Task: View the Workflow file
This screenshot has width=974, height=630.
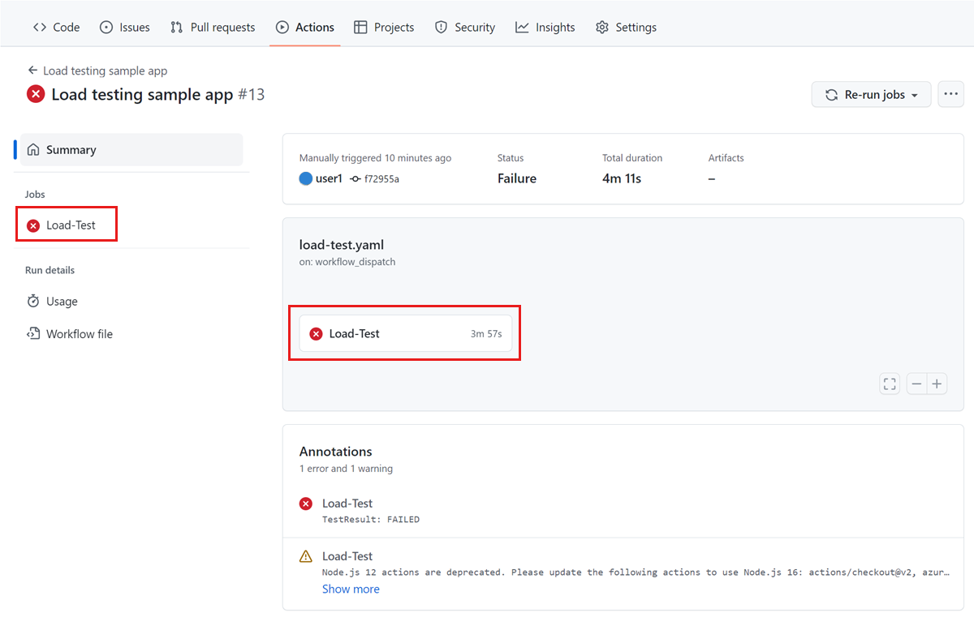Action: [79, 334]
